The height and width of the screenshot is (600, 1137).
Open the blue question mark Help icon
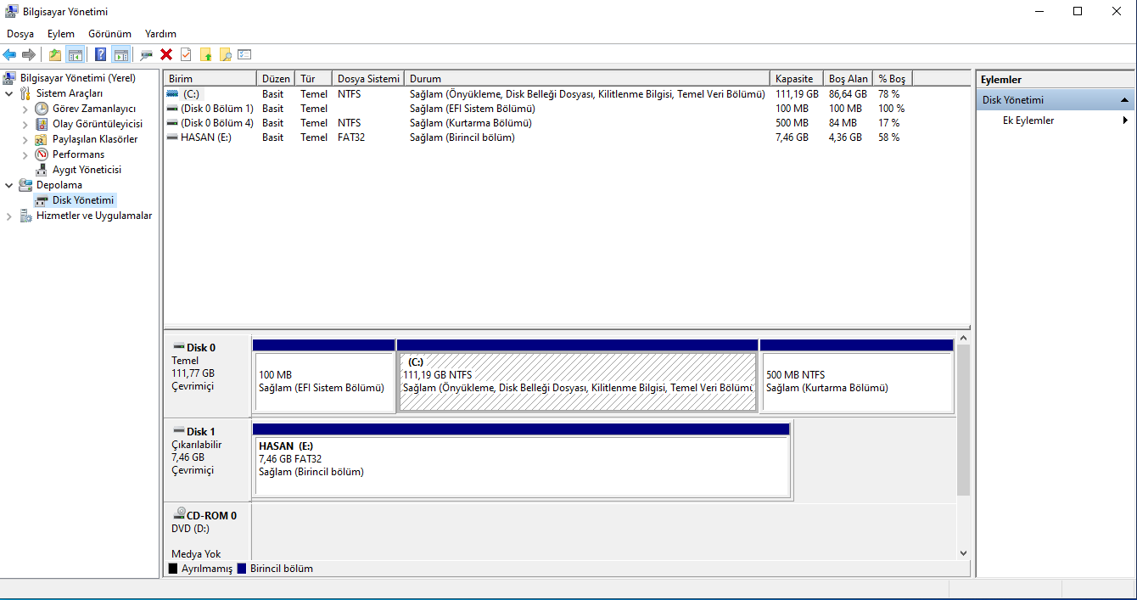101,54
